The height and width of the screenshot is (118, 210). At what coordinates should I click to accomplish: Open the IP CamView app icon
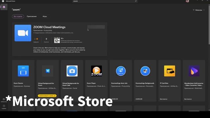[170, 71]
